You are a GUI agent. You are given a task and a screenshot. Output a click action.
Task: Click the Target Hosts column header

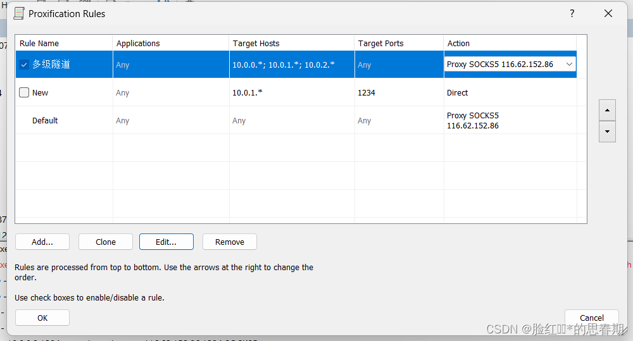[256, 43]
